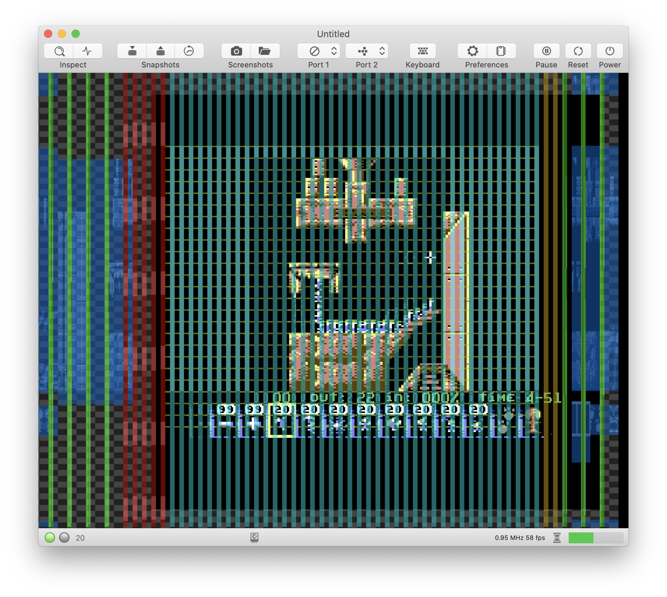Click the drive track number 20
The image size is (667, 597).
(80, 538)
